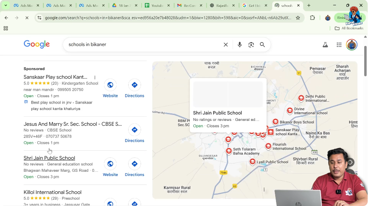Open Shri Jain Public School listing
This screenshot has width=368, height=206.
(x=49, y=158)
